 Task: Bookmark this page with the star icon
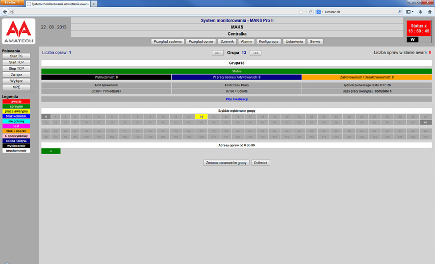coord(301,12)
